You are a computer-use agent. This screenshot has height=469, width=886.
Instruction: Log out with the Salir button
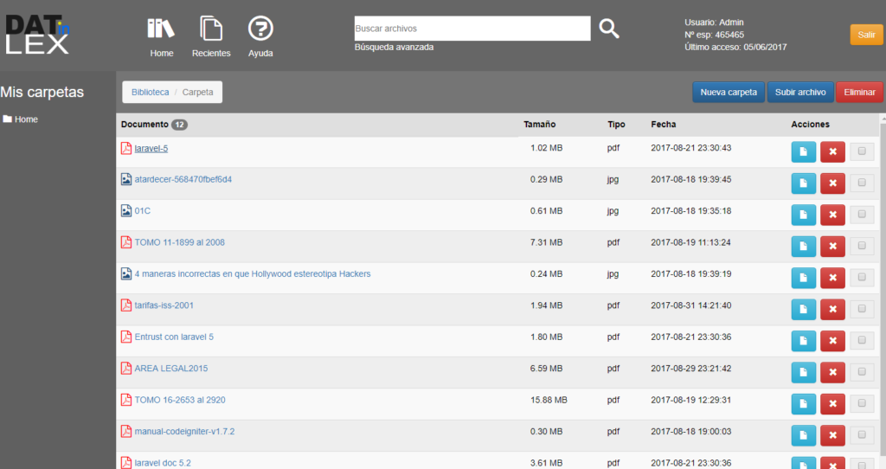(x=866, y=35)
